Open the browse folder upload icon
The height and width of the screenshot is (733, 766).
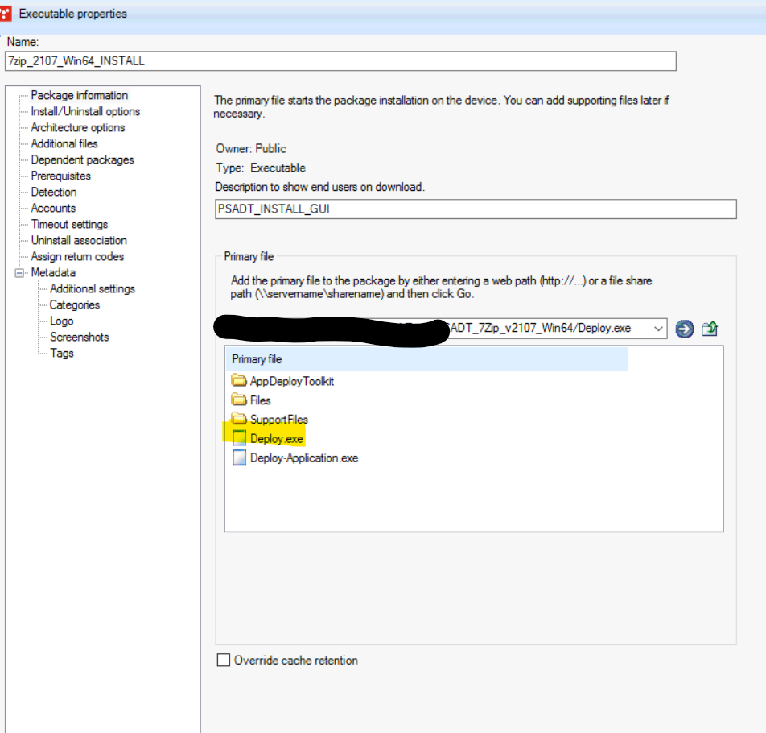pos(709,329)
